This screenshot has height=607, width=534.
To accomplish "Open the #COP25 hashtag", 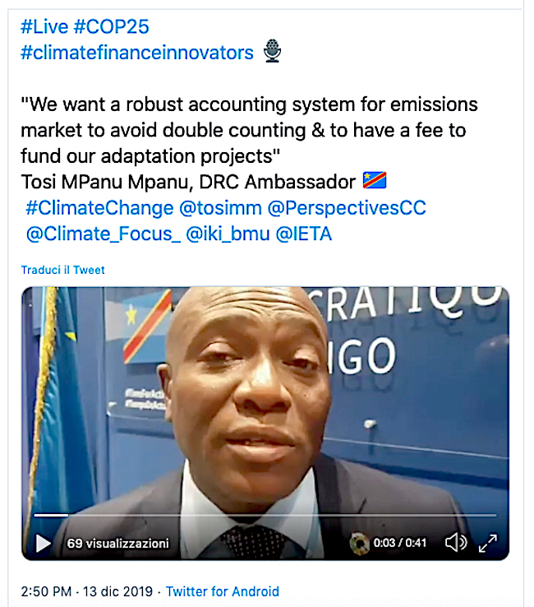I will pos(111,26).
